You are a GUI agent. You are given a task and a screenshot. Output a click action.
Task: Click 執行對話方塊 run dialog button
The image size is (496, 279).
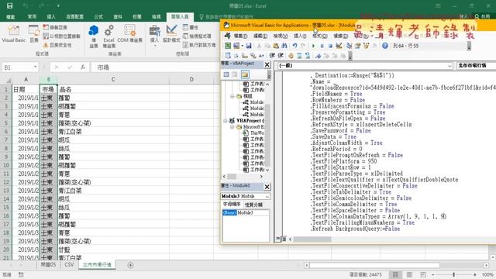tap(199, 45)
